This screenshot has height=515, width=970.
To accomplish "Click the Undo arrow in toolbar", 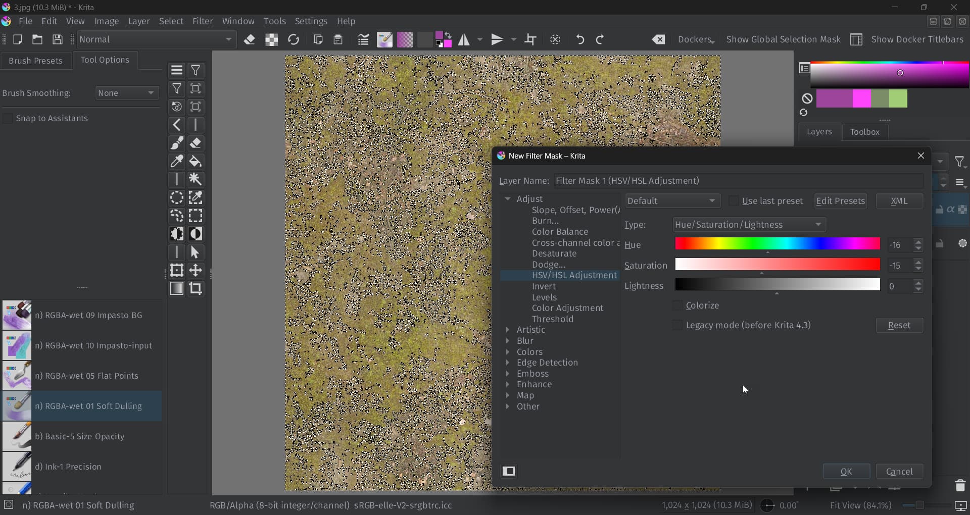I will [x=580, y=40].
